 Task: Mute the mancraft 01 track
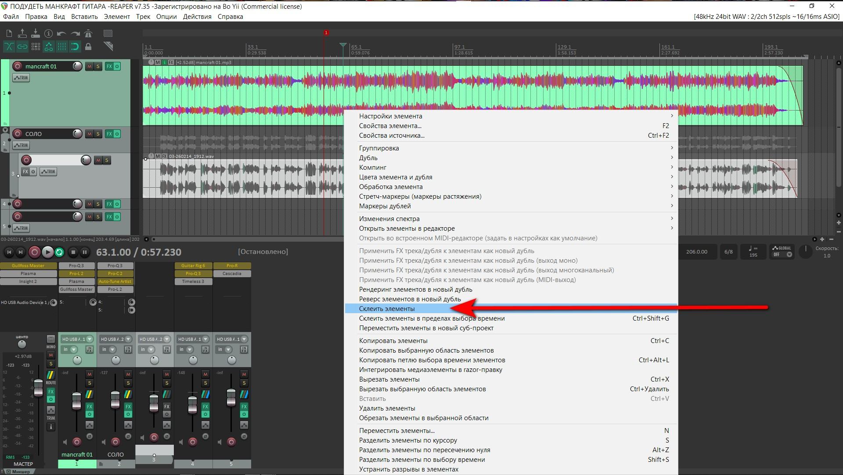pyautogui.click(x=90, y=66)
